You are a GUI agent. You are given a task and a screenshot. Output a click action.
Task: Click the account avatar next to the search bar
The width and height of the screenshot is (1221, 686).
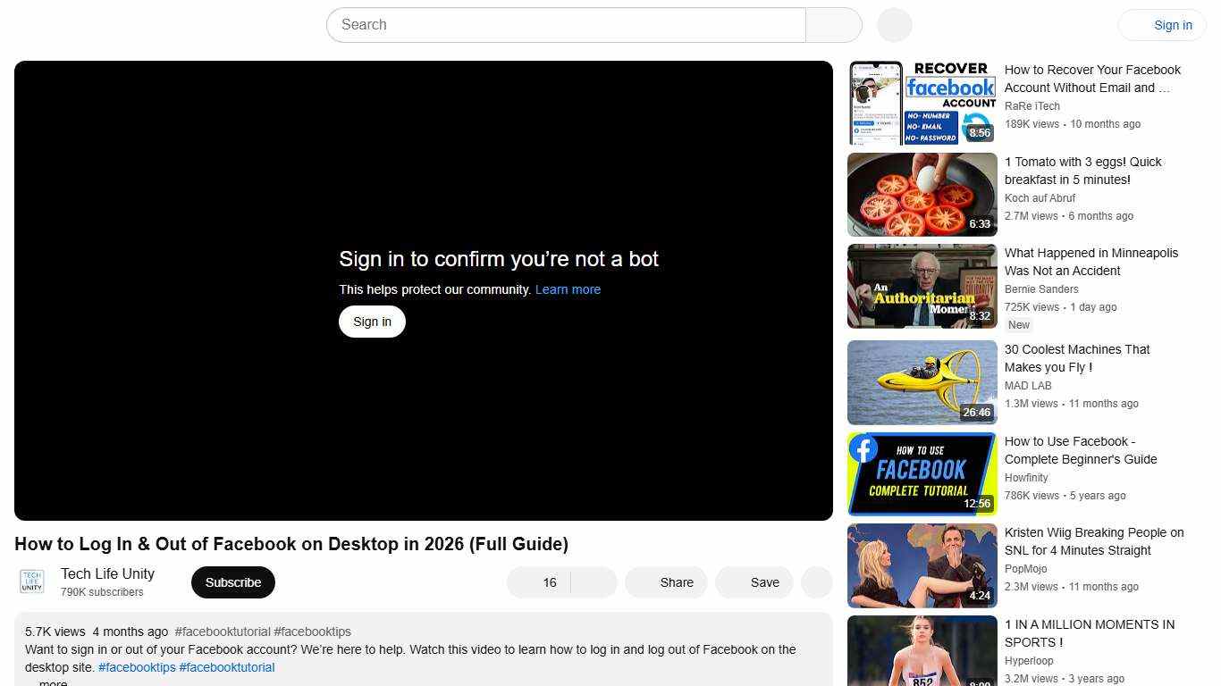point(893,25)
